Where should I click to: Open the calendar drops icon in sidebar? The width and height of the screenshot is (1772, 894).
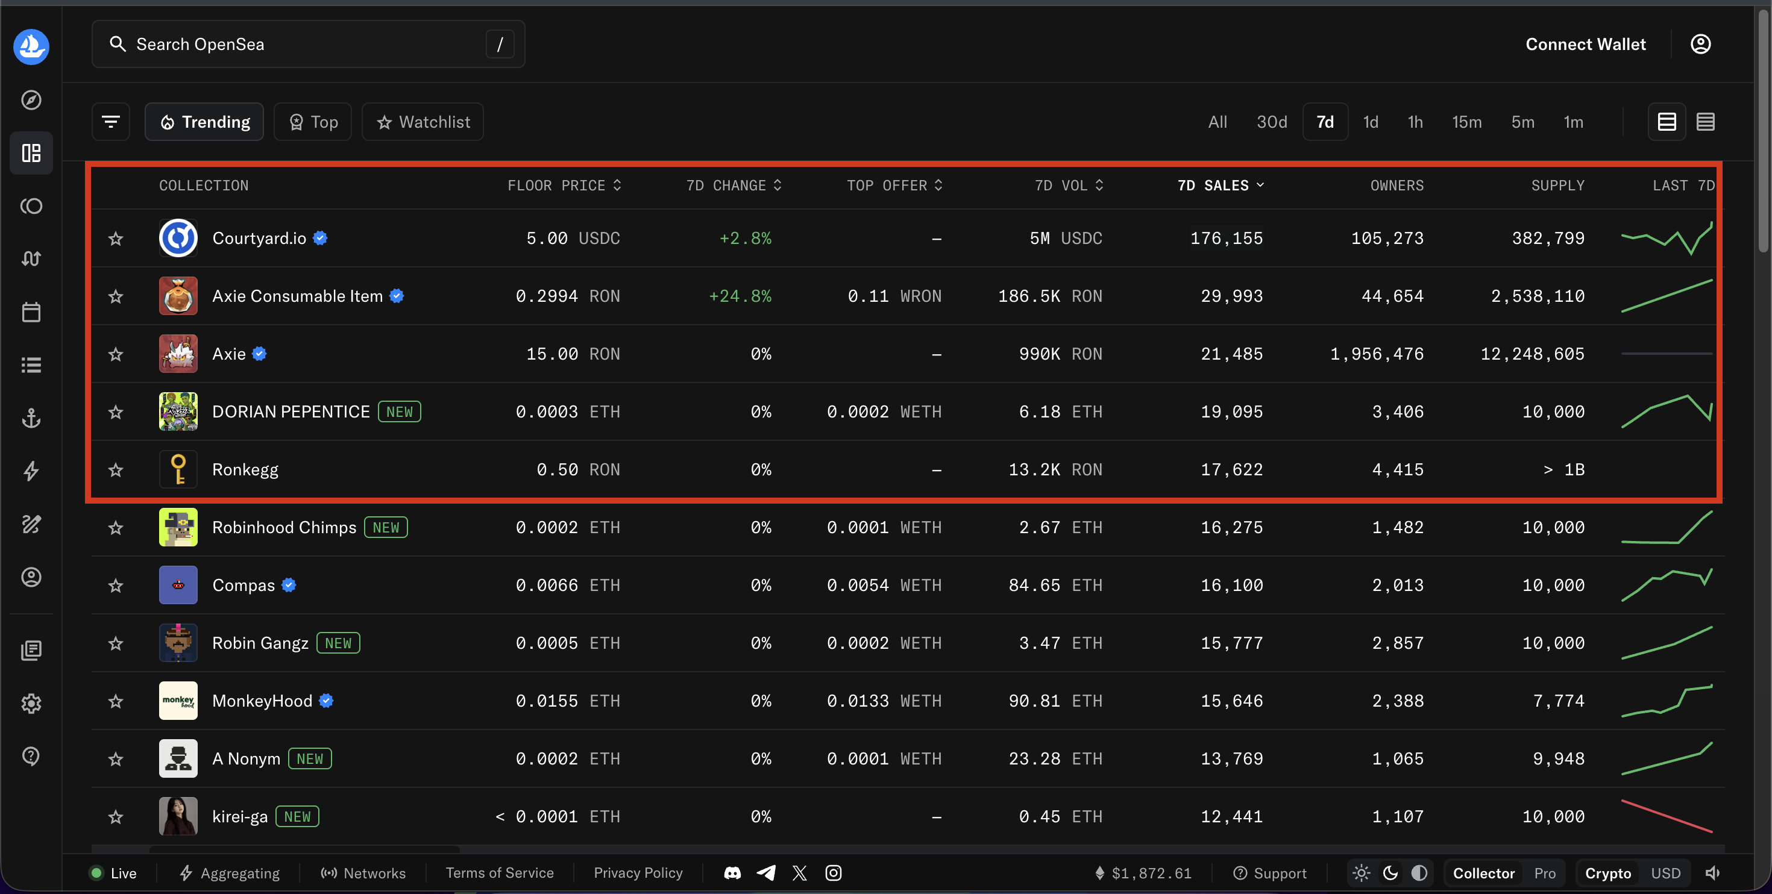(31, 312)
